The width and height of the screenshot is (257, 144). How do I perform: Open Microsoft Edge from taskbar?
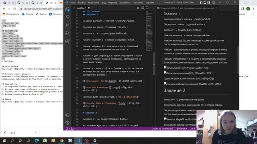[x=37, y=140]
